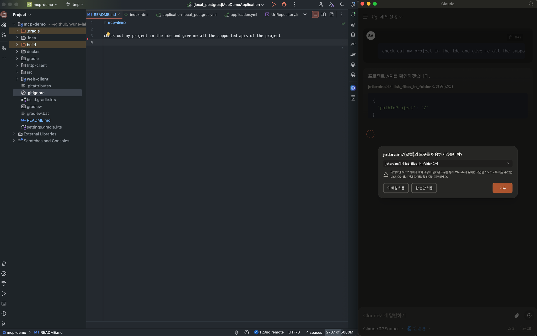This screenshot has width=537, height=336.
Task: Open IDE settings gear
Action: [353, 4]
